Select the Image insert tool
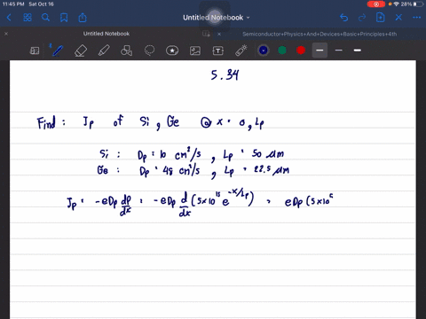This screenshot has width=426, height=319. coord(195,51)
